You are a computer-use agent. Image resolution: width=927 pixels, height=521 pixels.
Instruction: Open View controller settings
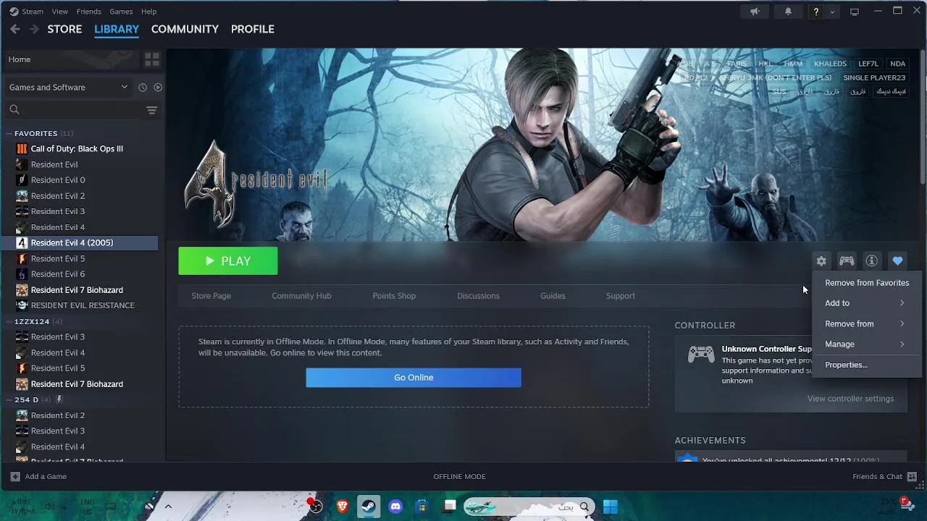point(850,399)
